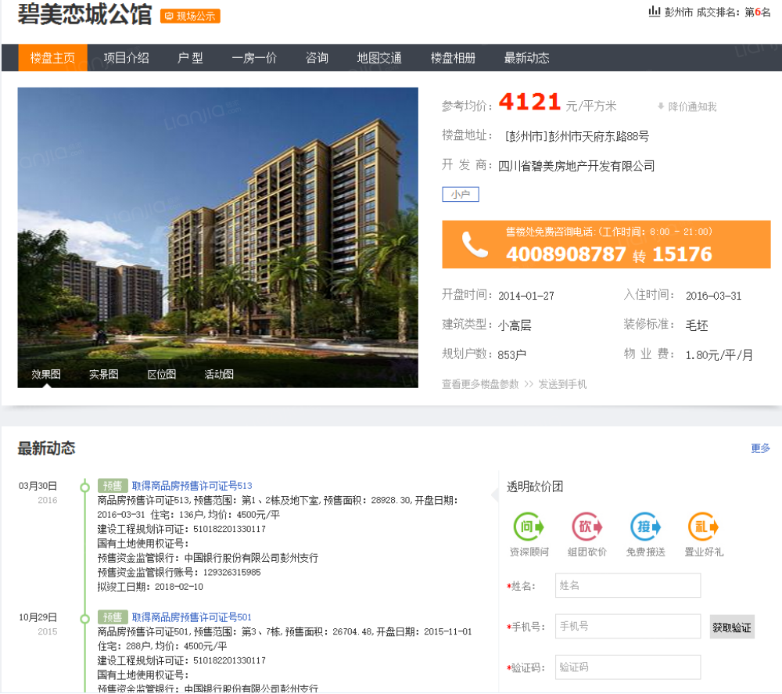Click 更多 link in 最新动态 section
The width and height of the screenshot is (782, 694).
[x=761, y=448]
